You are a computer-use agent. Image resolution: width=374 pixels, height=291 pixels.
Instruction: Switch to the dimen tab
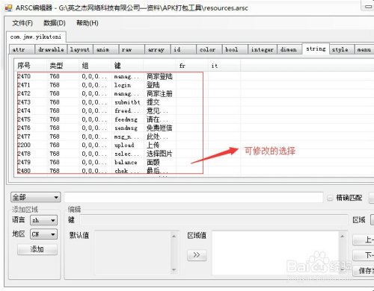(x=289, y=49)
